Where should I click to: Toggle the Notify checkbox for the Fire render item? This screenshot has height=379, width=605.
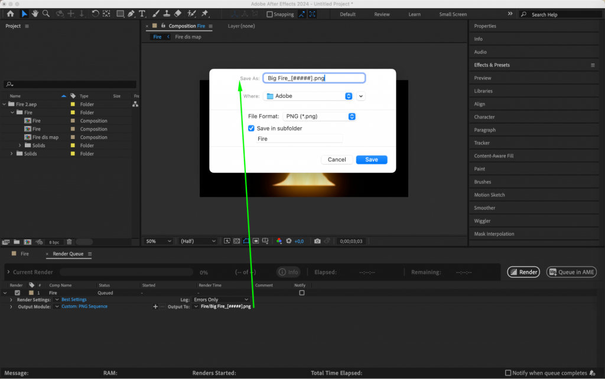[x=301, y=292]
